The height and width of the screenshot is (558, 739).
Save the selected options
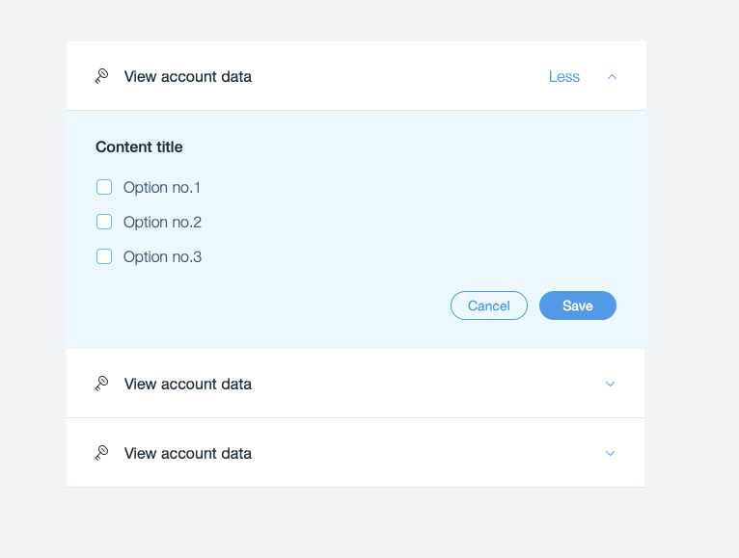pyautogui.click(x=577, y=306)
